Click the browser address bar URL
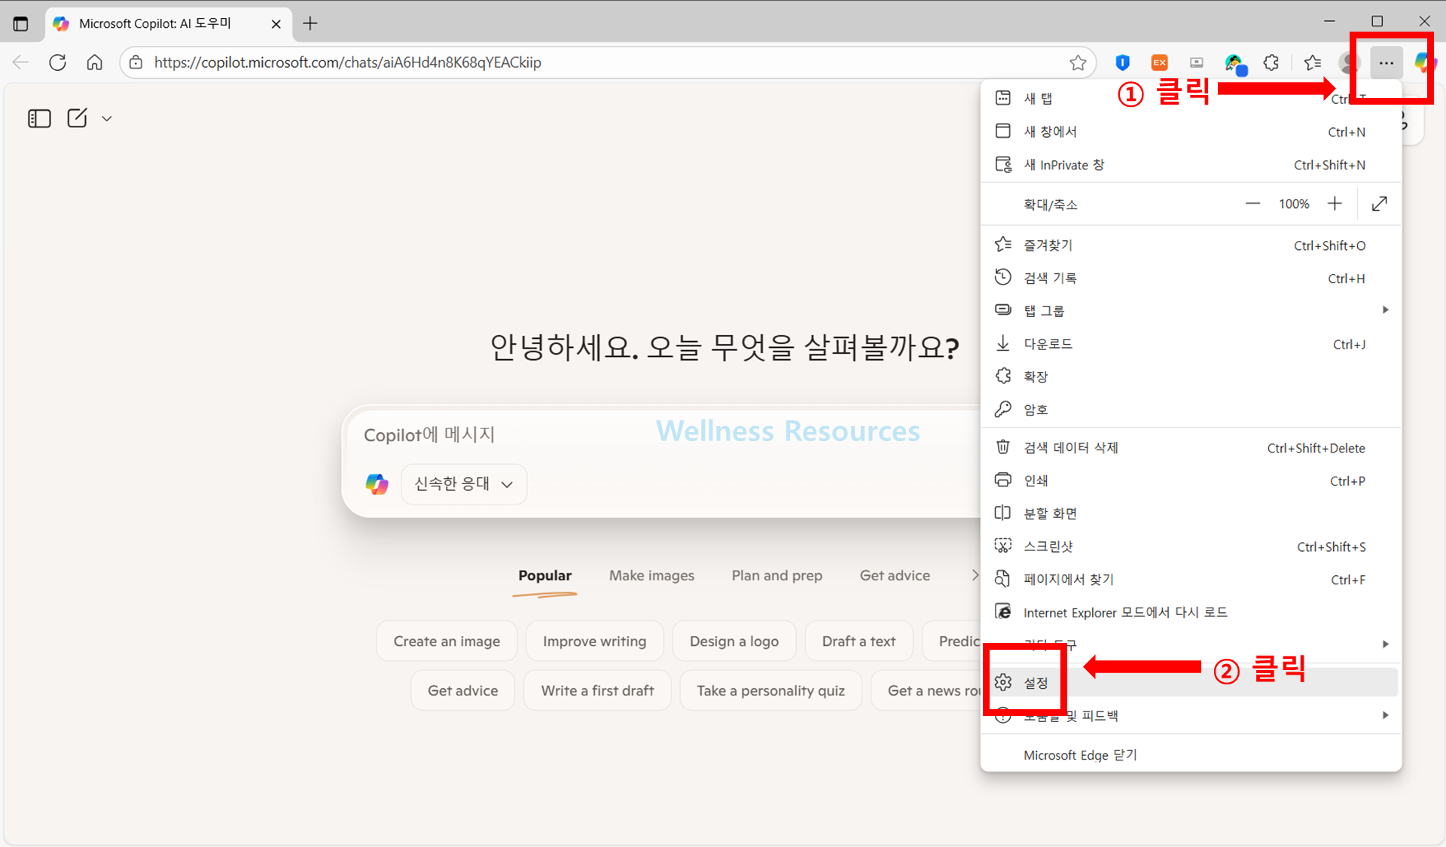Image resolution: width=1446 pixels, height=847 pixels. point(348,62)
